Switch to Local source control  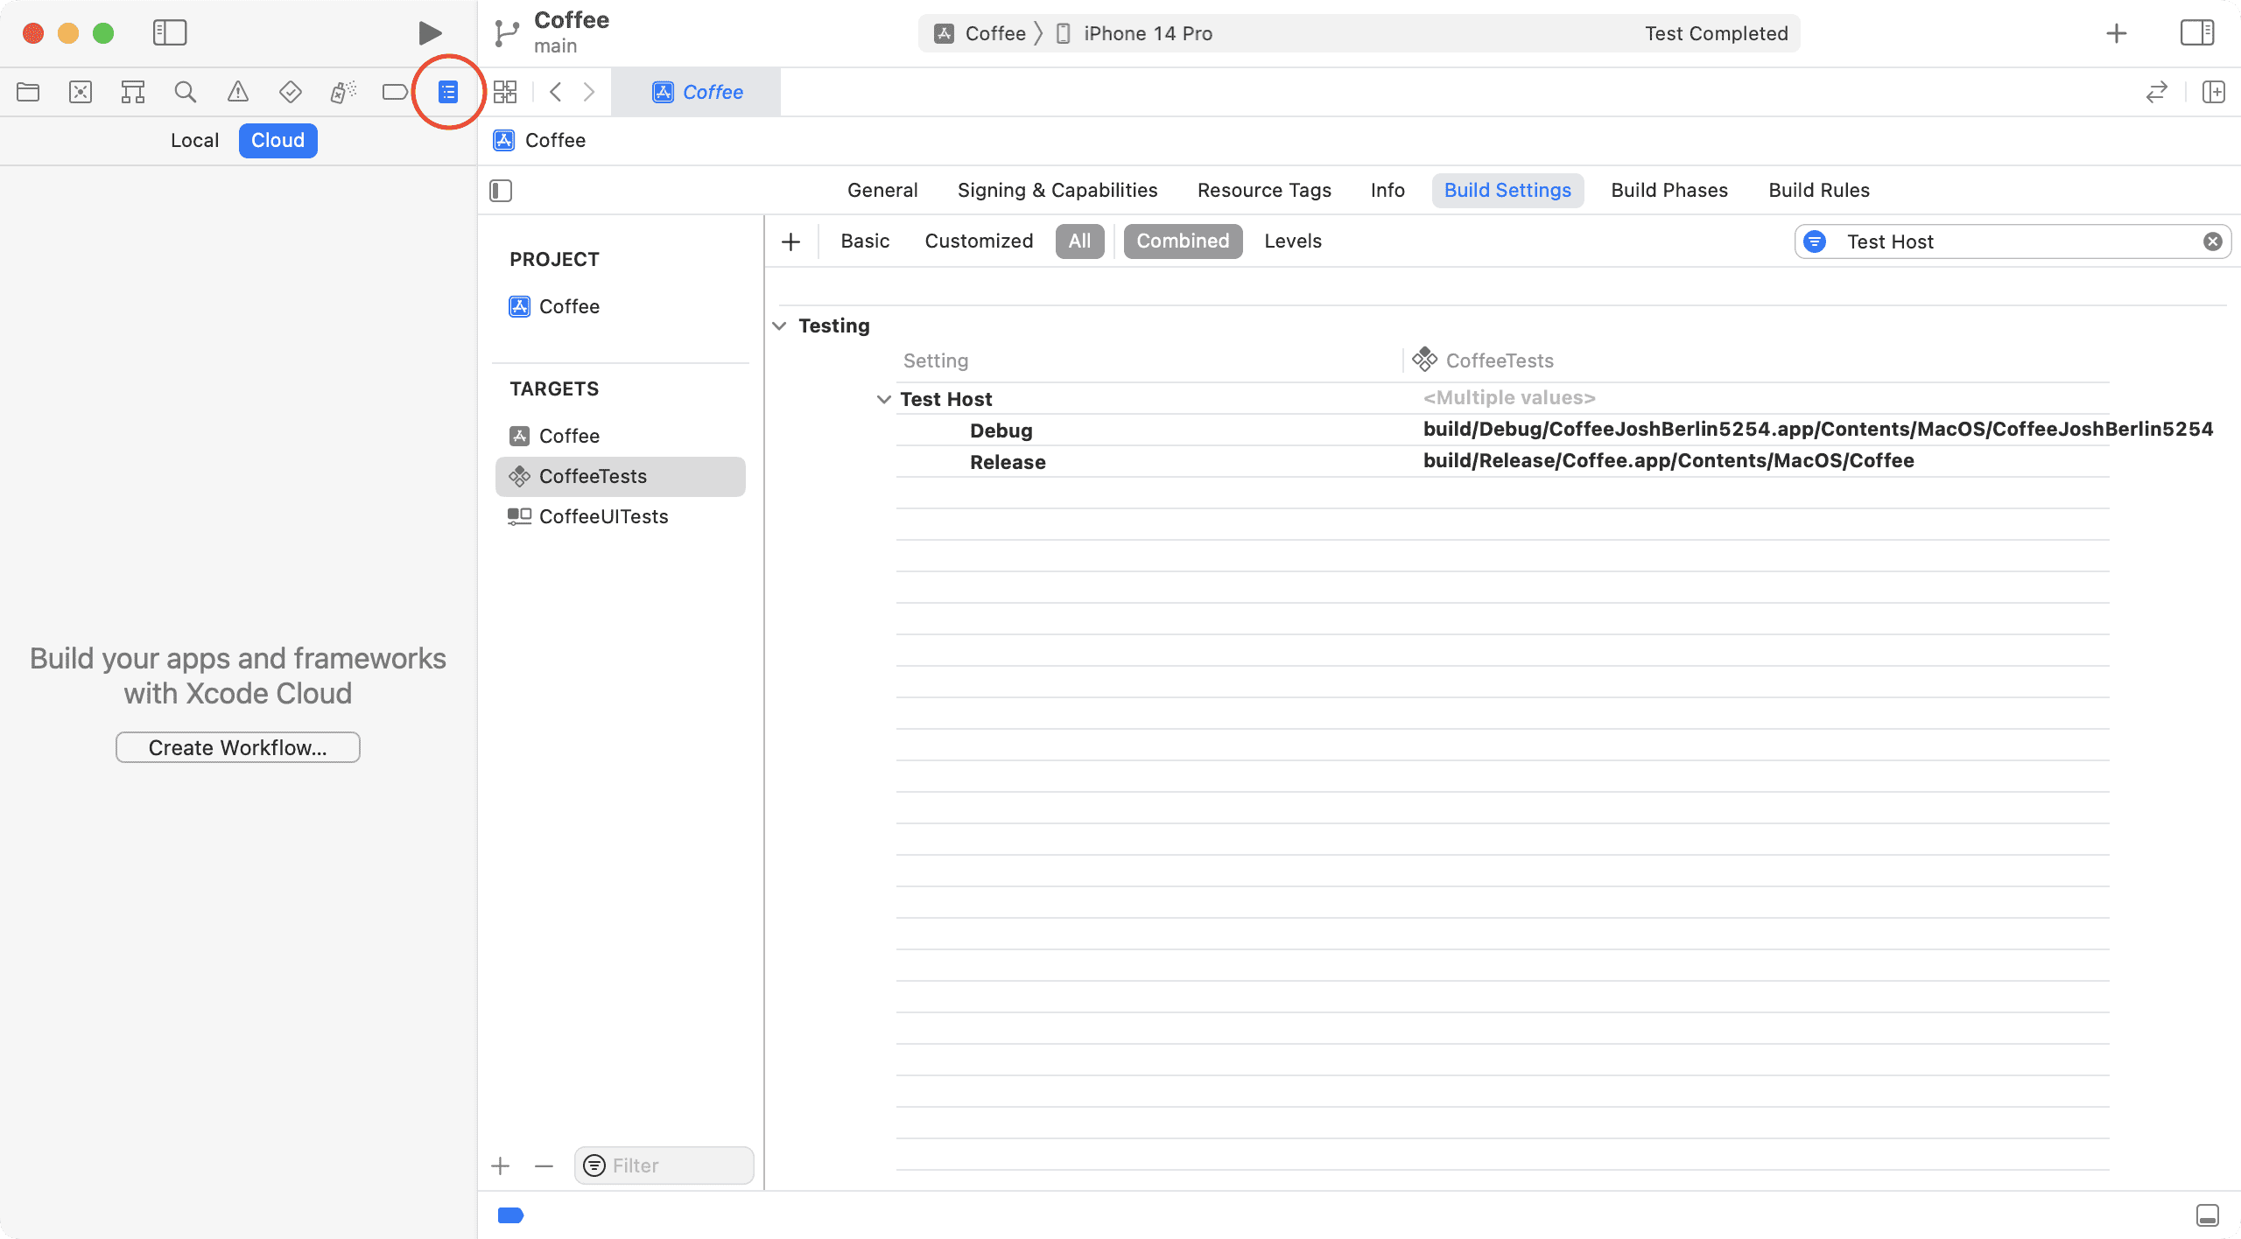tap(195, 140)
